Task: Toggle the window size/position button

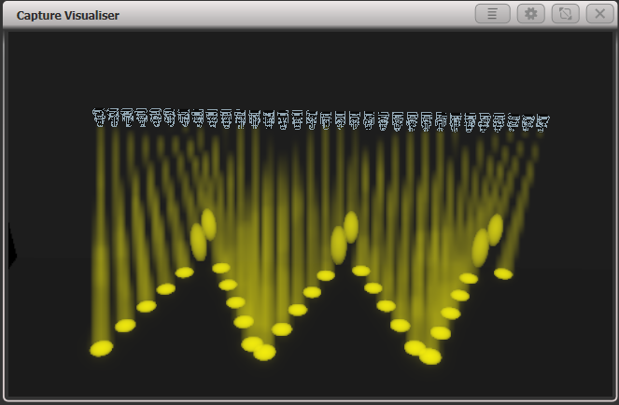Action: coord(565,14)
